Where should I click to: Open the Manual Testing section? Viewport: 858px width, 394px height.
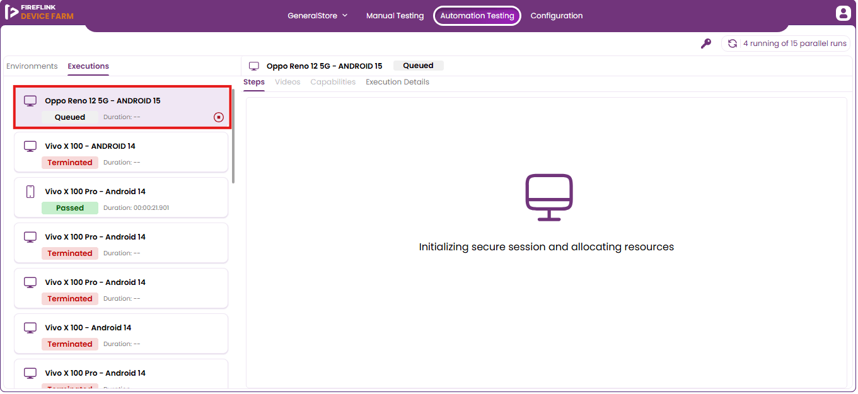tap(395, 16)
